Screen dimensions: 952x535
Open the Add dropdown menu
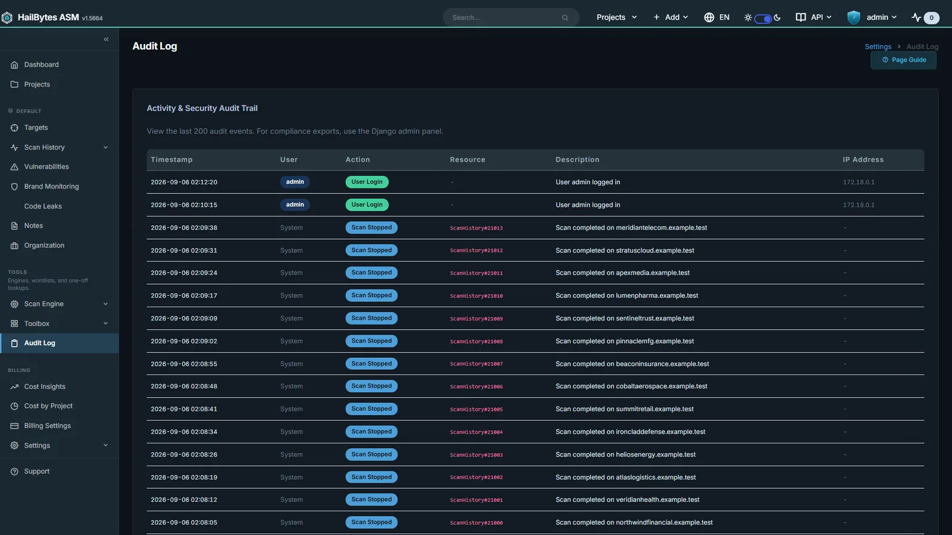click(671, 17)
